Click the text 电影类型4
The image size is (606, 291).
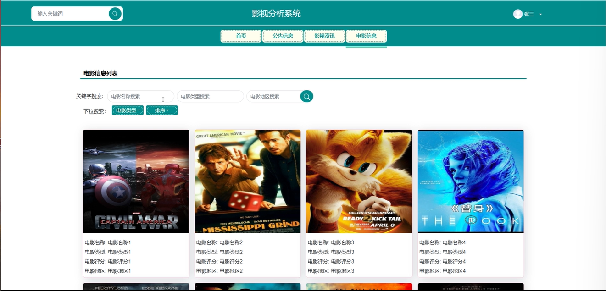pyautogui.click(x=454, y=252)
